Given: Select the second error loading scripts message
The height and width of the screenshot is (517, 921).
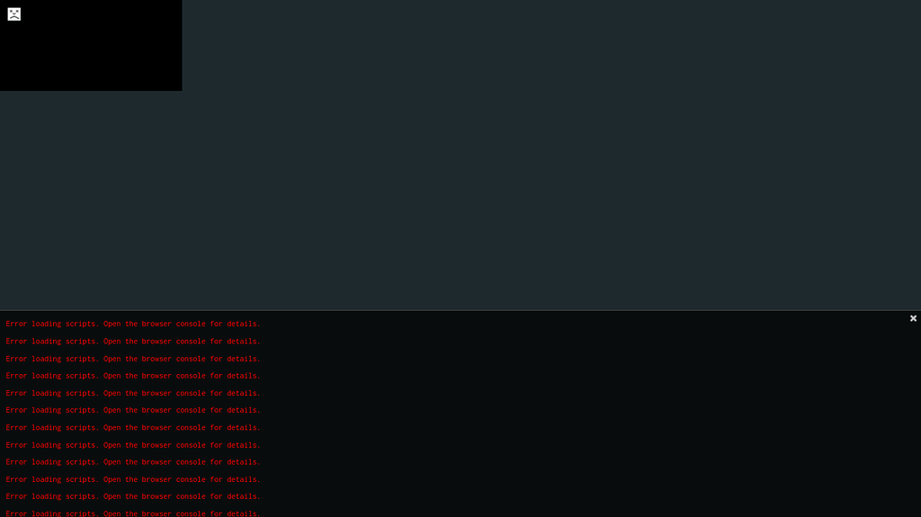Looking at the screenshot, I should click(x=133, y=342).
